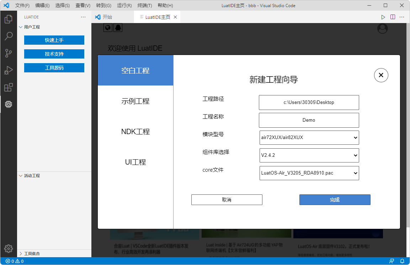Open Manage gear settings at bottom left
The image size is (410, 265).
coord(9,249)
